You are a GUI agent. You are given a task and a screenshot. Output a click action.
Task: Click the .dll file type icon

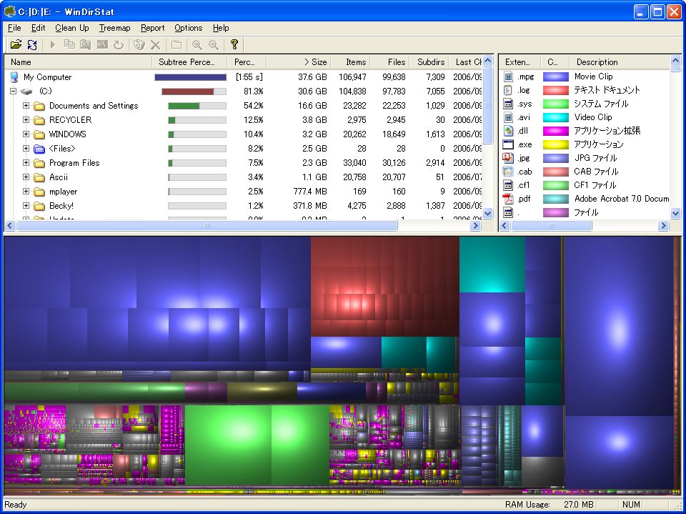(508, 131)
